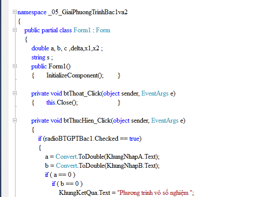Click 'object' keyword in btThucHien_Click parameters
Image resolution: width=264 pixels, height=197 pixels.
tap(121, 121)
